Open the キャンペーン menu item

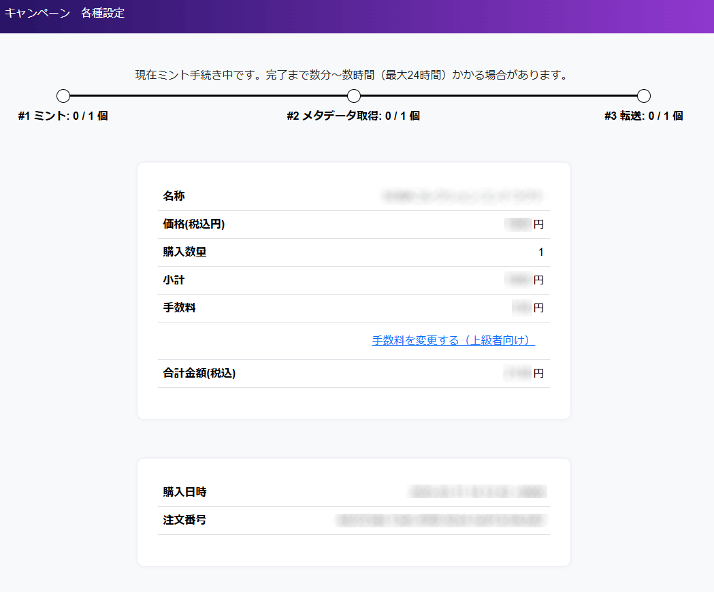(37, 13)
